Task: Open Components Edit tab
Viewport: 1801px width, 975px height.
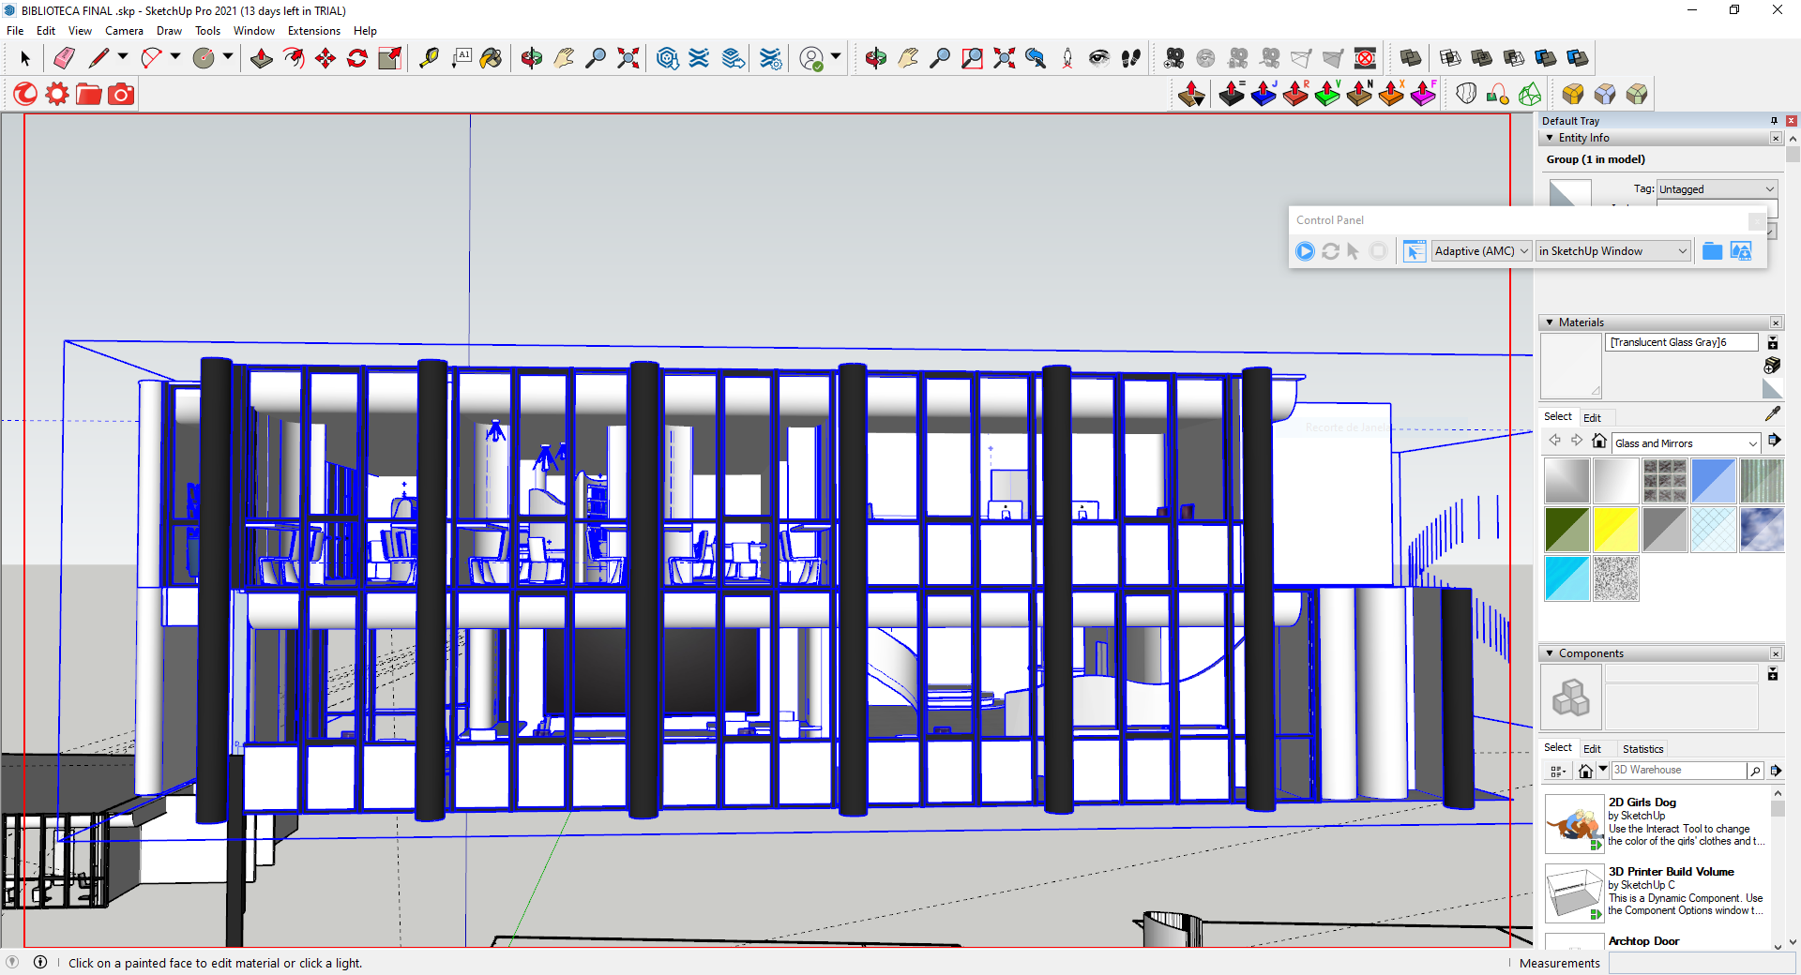Action: coord(1592,749)
